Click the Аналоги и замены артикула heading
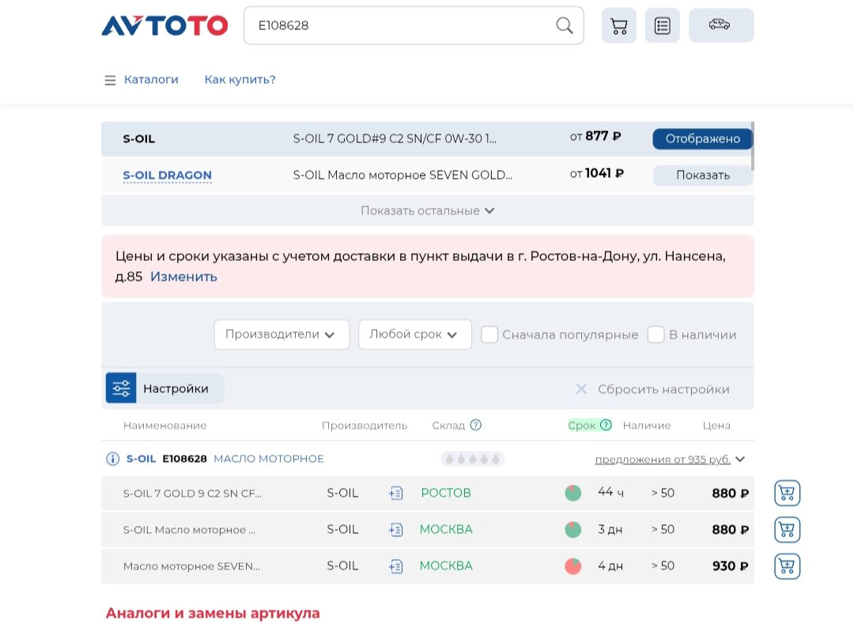Image resolution: width=854 pixels, height=624 pixels. (x=213, y=613)
